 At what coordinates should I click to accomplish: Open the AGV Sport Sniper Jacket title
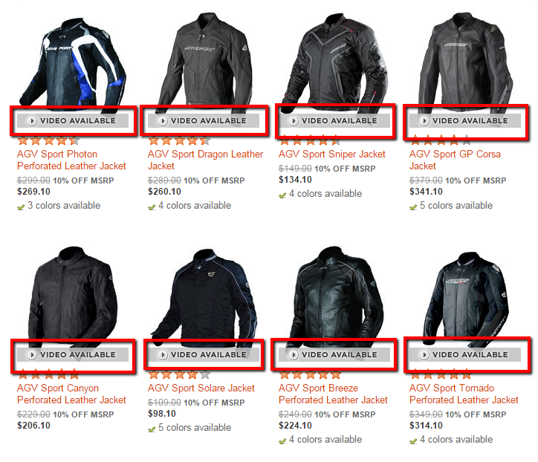pyautogui.click(x=331, y=154)
